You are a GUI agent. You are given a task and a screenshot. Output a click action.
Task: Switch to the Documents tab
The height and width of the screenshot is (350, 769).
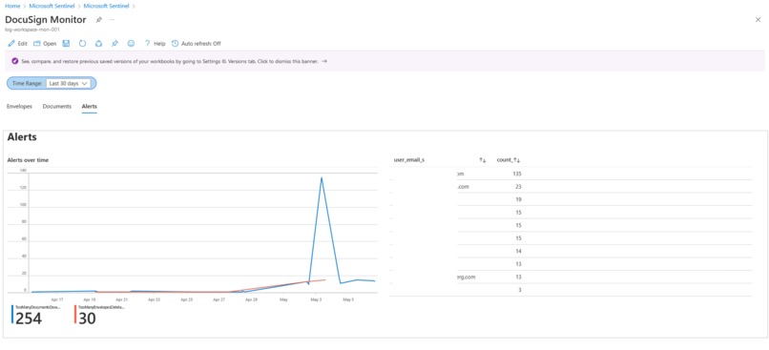click(x=57, y=107)
